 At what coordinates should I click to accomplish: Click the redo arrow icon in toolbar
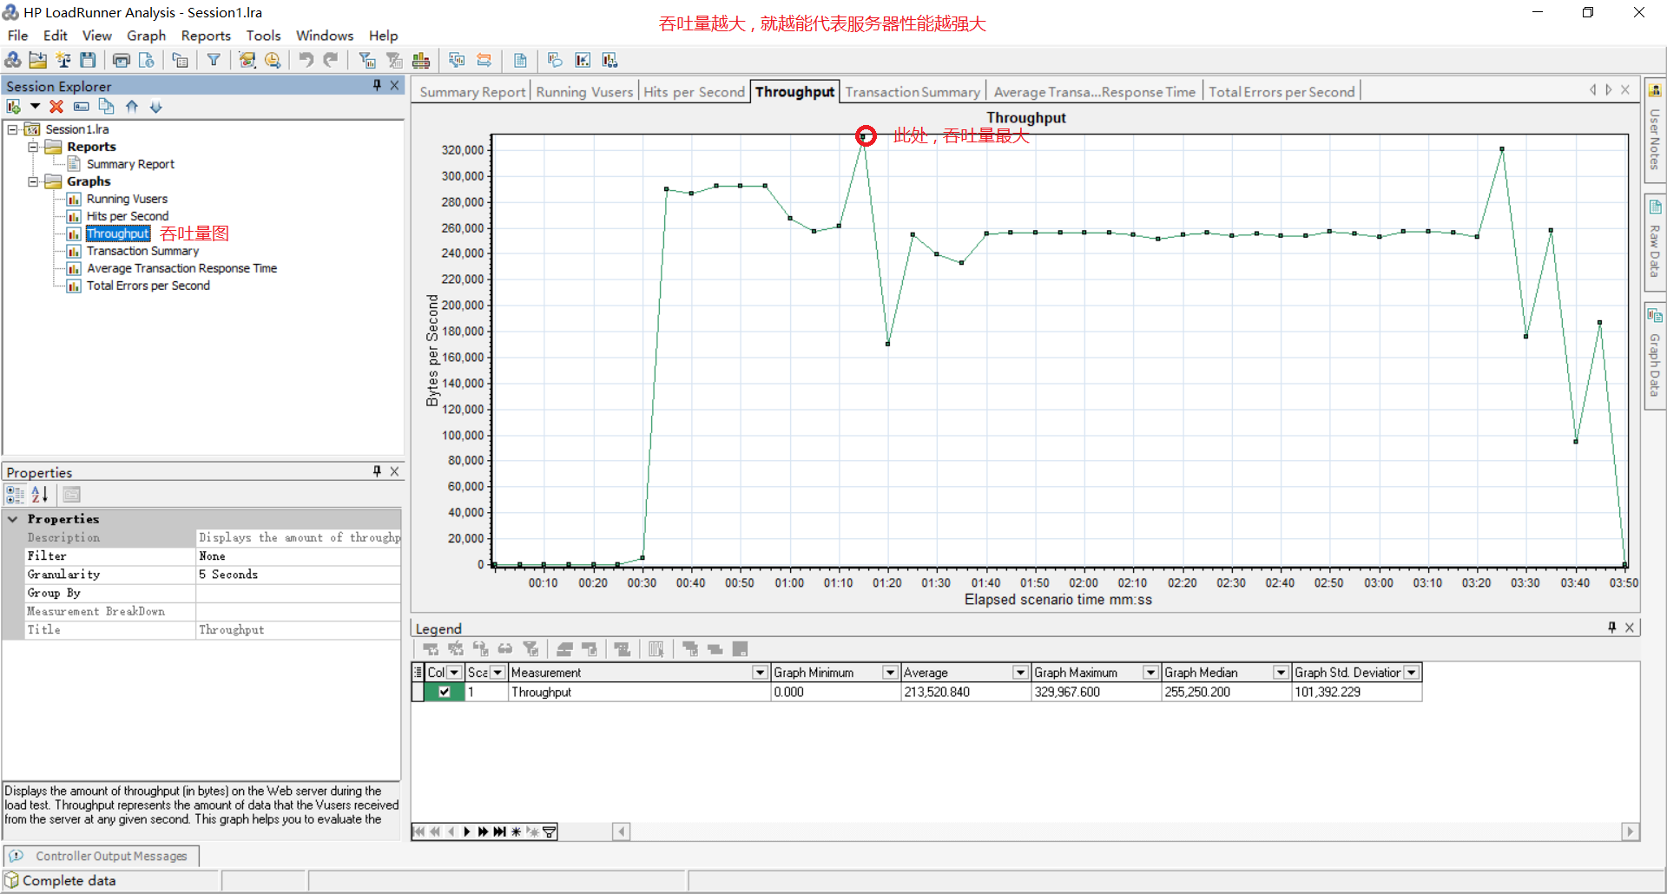331,60
